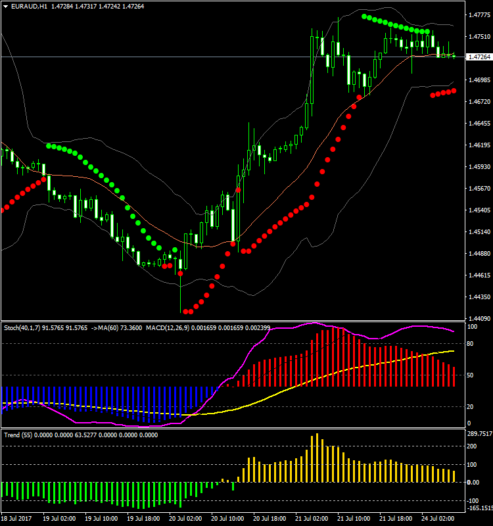Select the Trend -100 level label
Image resolution: width=493 pixels, height=526 pixels.
(473, 501)
